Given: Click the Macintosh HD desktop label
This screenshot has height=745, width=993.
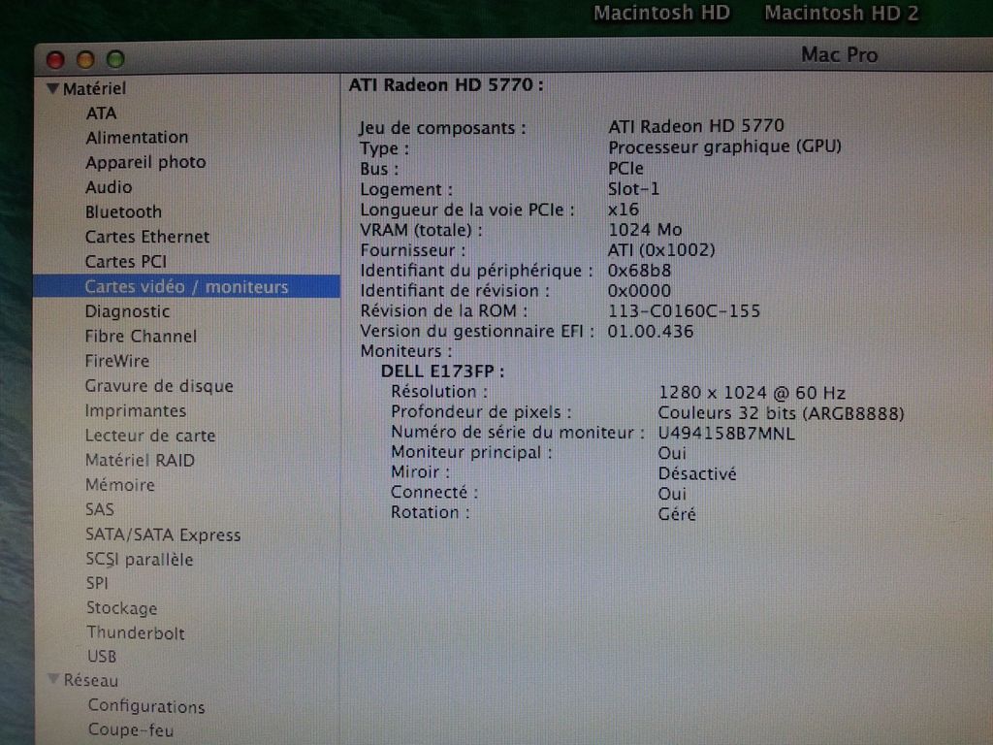Looking at the screenshot, I should pyautogui.click(x=661, y=13).
